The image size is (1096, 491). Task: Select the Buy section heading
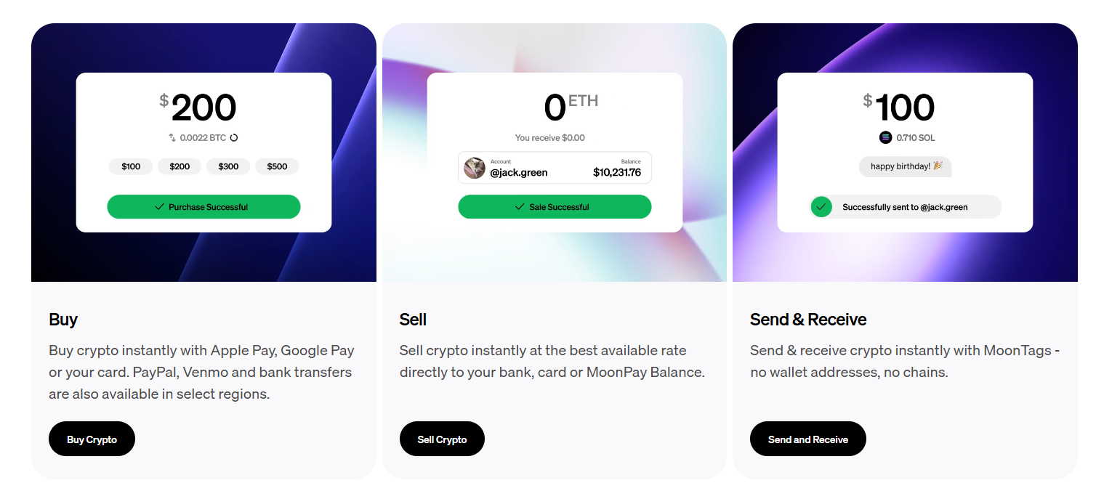tap(63, 320)
